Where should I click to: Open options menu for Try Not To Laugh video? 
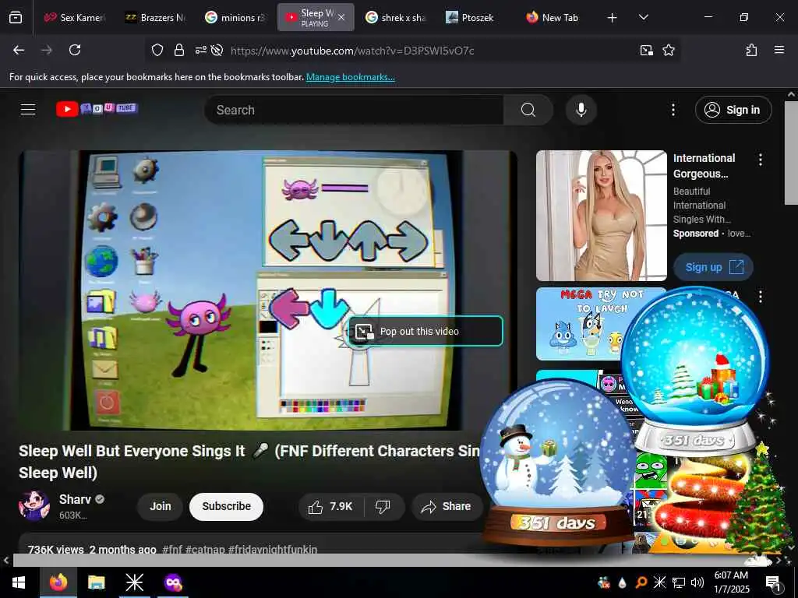pos(761,297)
